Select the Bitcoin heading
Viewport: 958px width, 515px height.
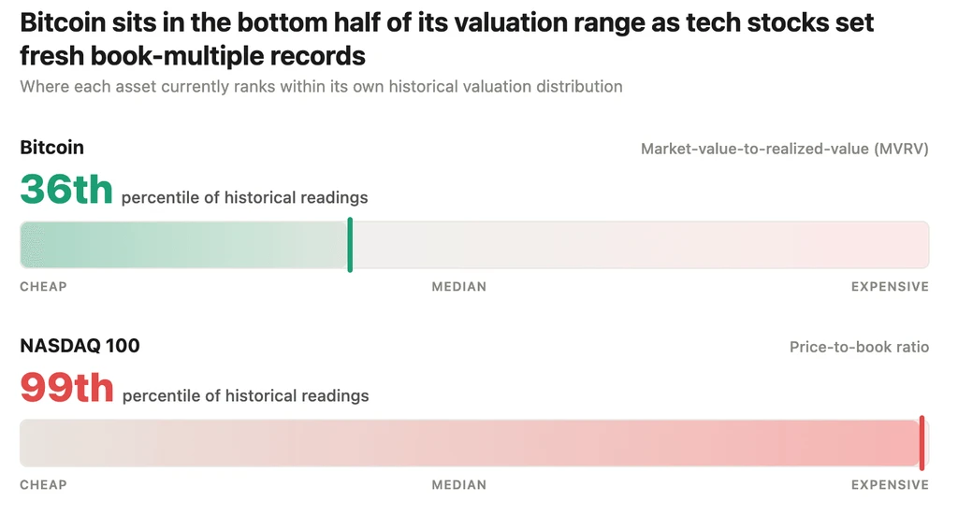(x=52, y=148)
